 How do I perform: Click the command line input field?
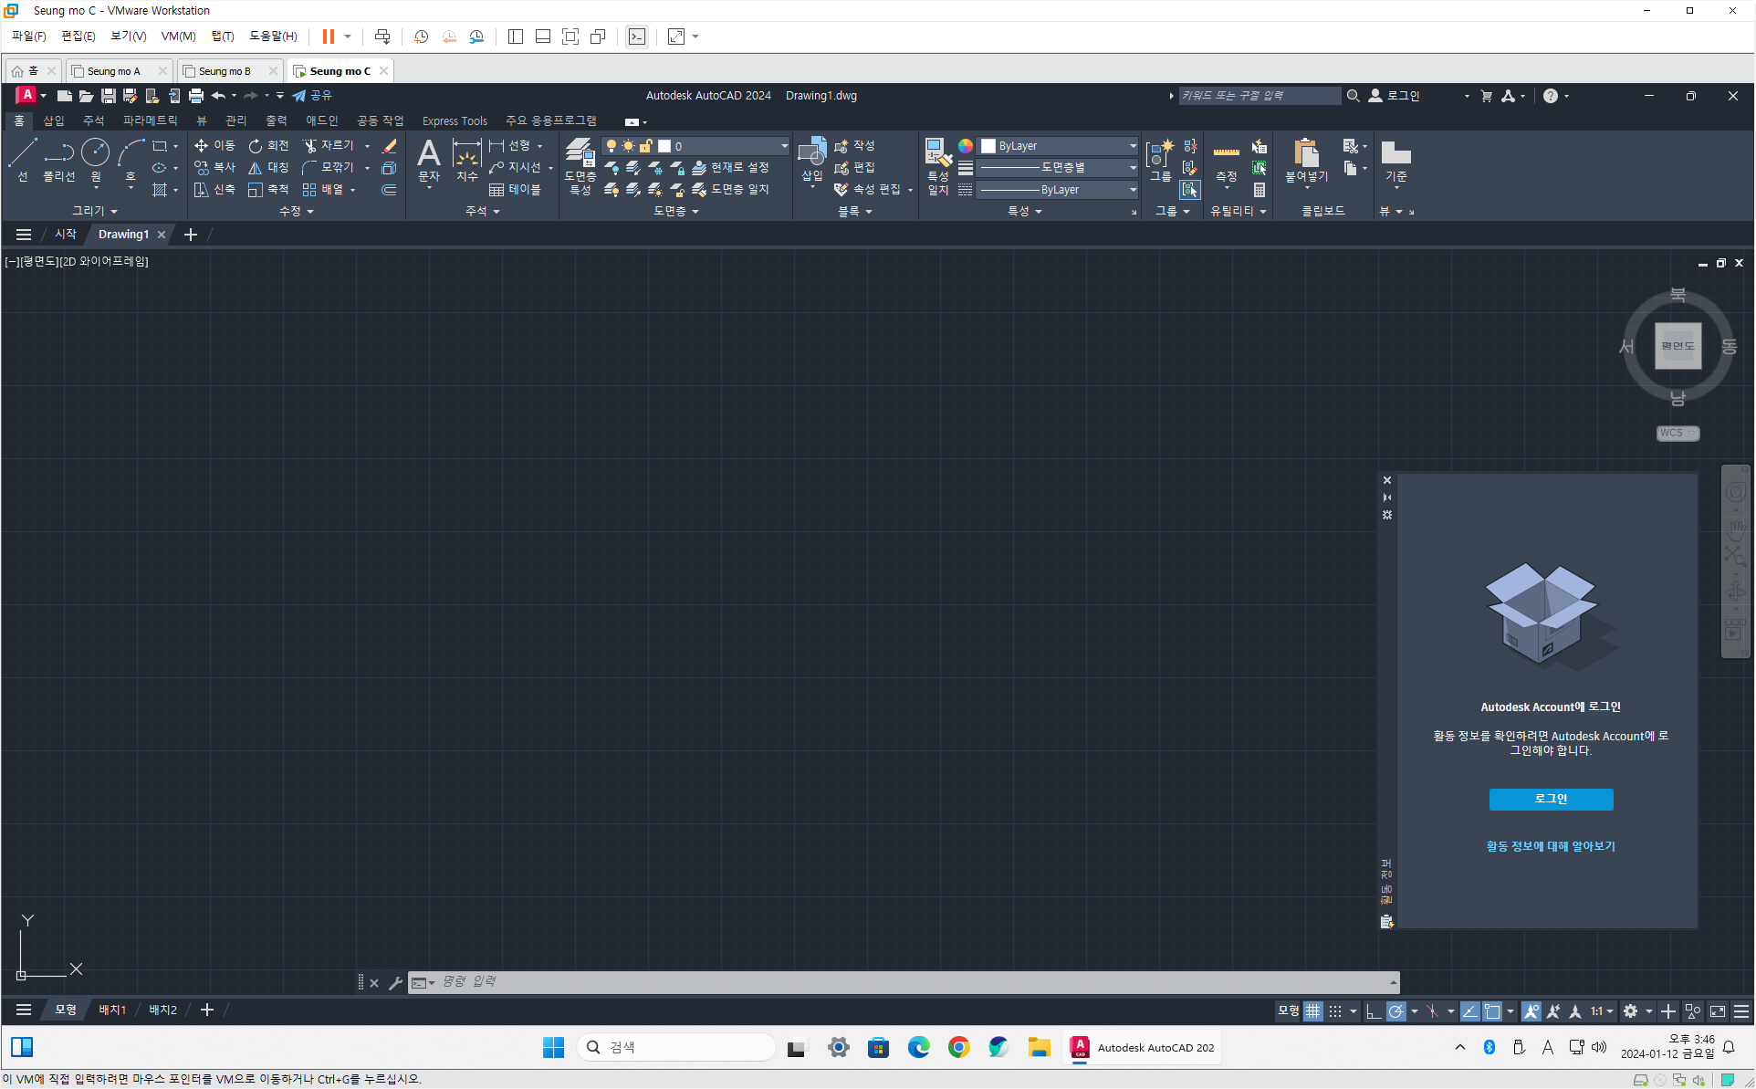(904, 981)
